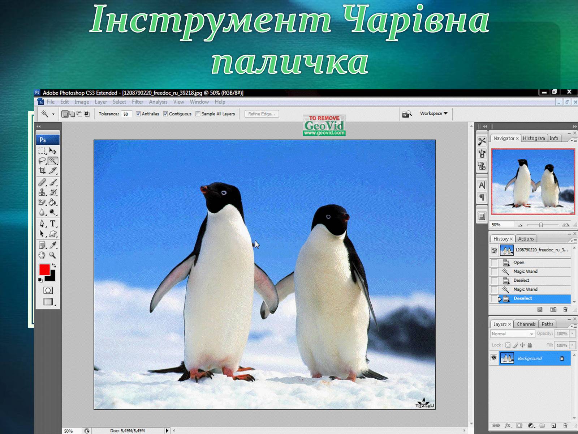The height and width of the screenshot is (434, 578).
Task: Choose Add to selection mode
Action: (72, 114)
